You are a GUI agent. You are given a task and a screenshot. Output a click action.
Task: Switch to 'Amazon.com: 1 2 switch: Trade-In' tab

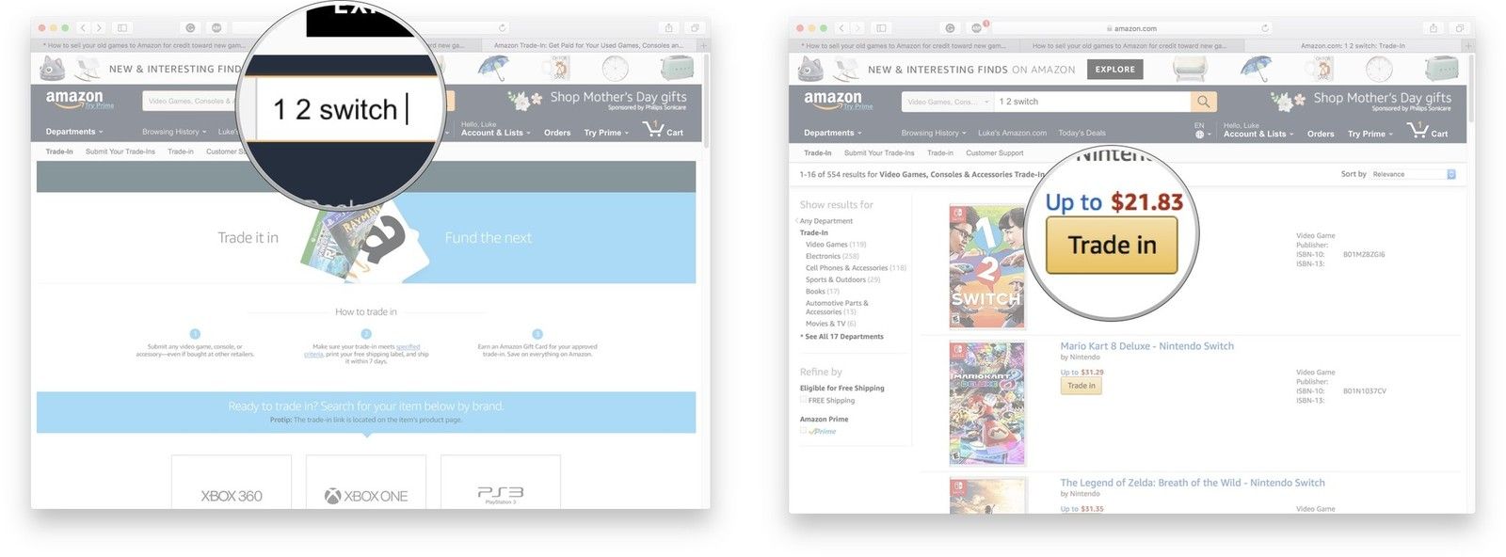click(1353, 45)
